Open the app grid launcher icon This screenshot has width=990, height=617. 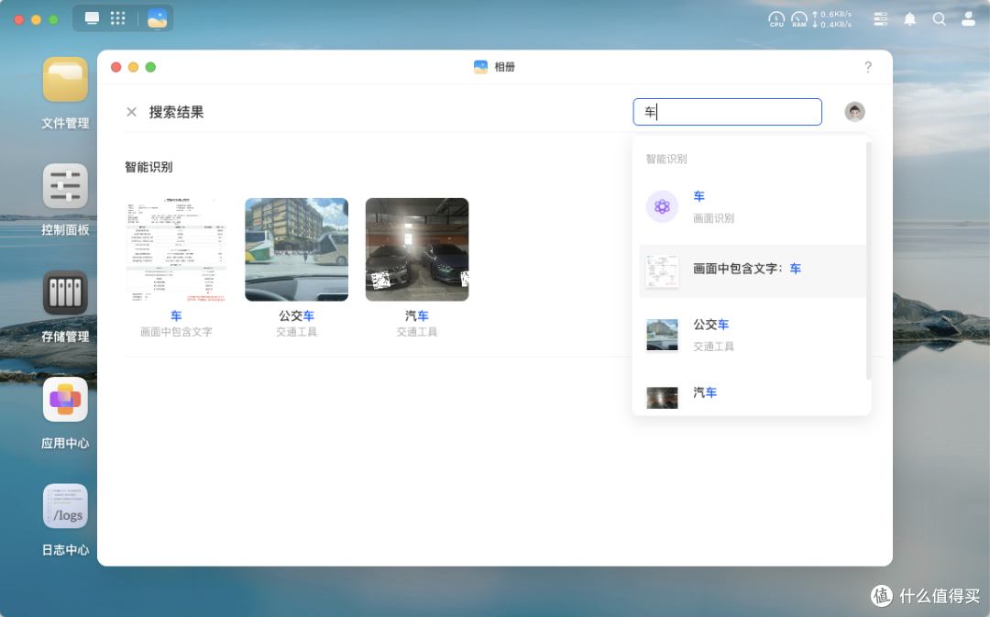coord(118,18)
